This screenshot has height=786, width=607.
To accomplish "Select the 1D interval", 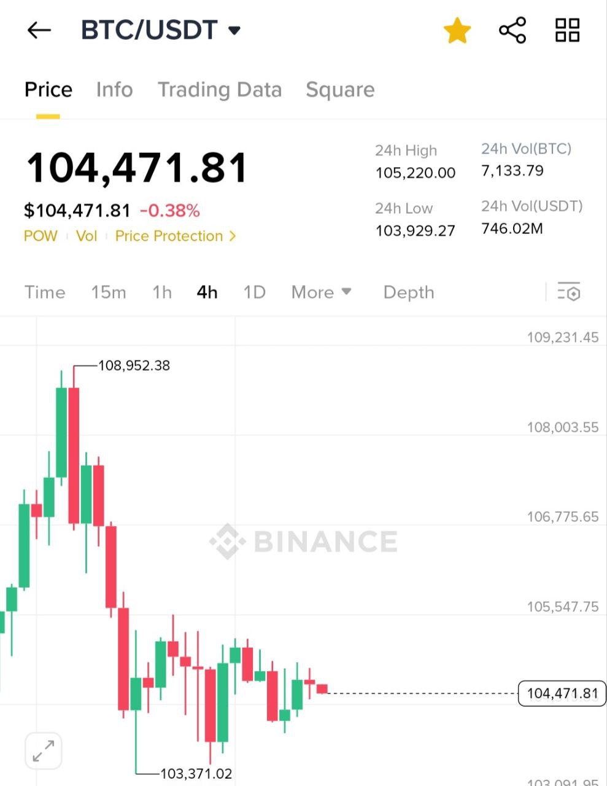I will point(254,292).
